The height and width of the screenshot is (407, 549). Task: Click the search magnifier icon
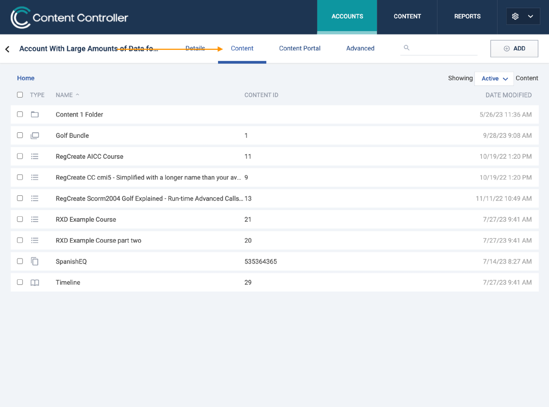tap(406, 47)
